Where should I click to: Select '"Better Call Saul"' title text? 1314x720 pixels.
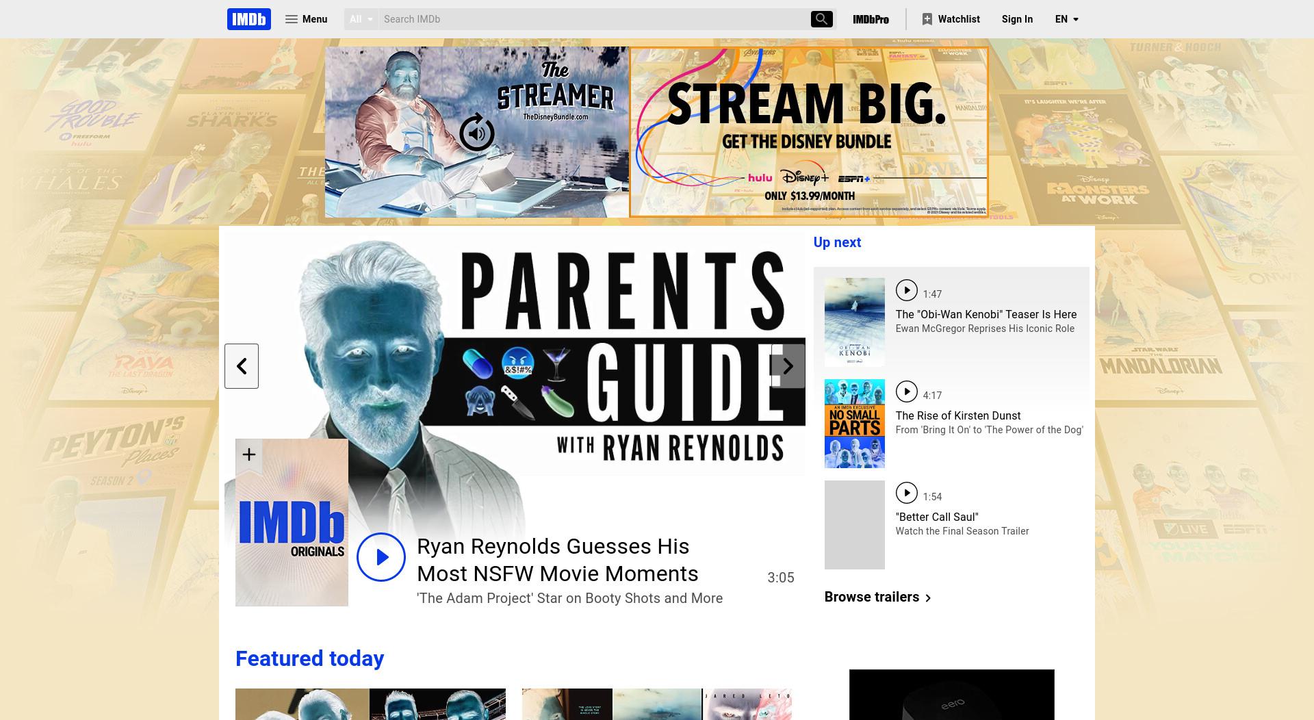coord(937,517)
